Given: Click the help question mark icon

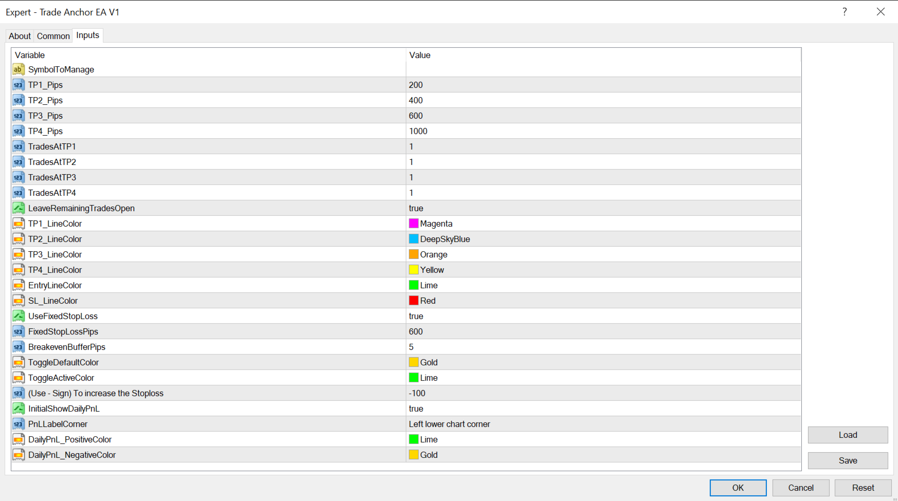Looking at the screenshot, I should pyautogui.click(x=845, y=12).
